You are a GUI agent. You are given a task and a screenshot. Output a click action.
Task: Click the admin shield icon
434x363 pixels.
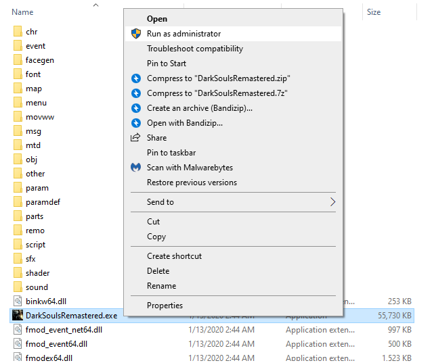click(135, 34)
